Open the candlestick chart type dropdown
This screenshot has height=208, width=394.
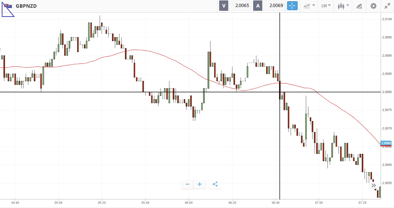click(343, 6)
